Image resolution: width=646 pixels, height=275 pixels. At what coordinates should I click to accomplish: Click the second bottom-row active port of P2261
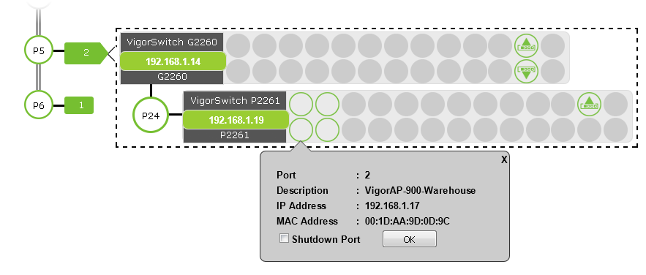click(327, 130)
